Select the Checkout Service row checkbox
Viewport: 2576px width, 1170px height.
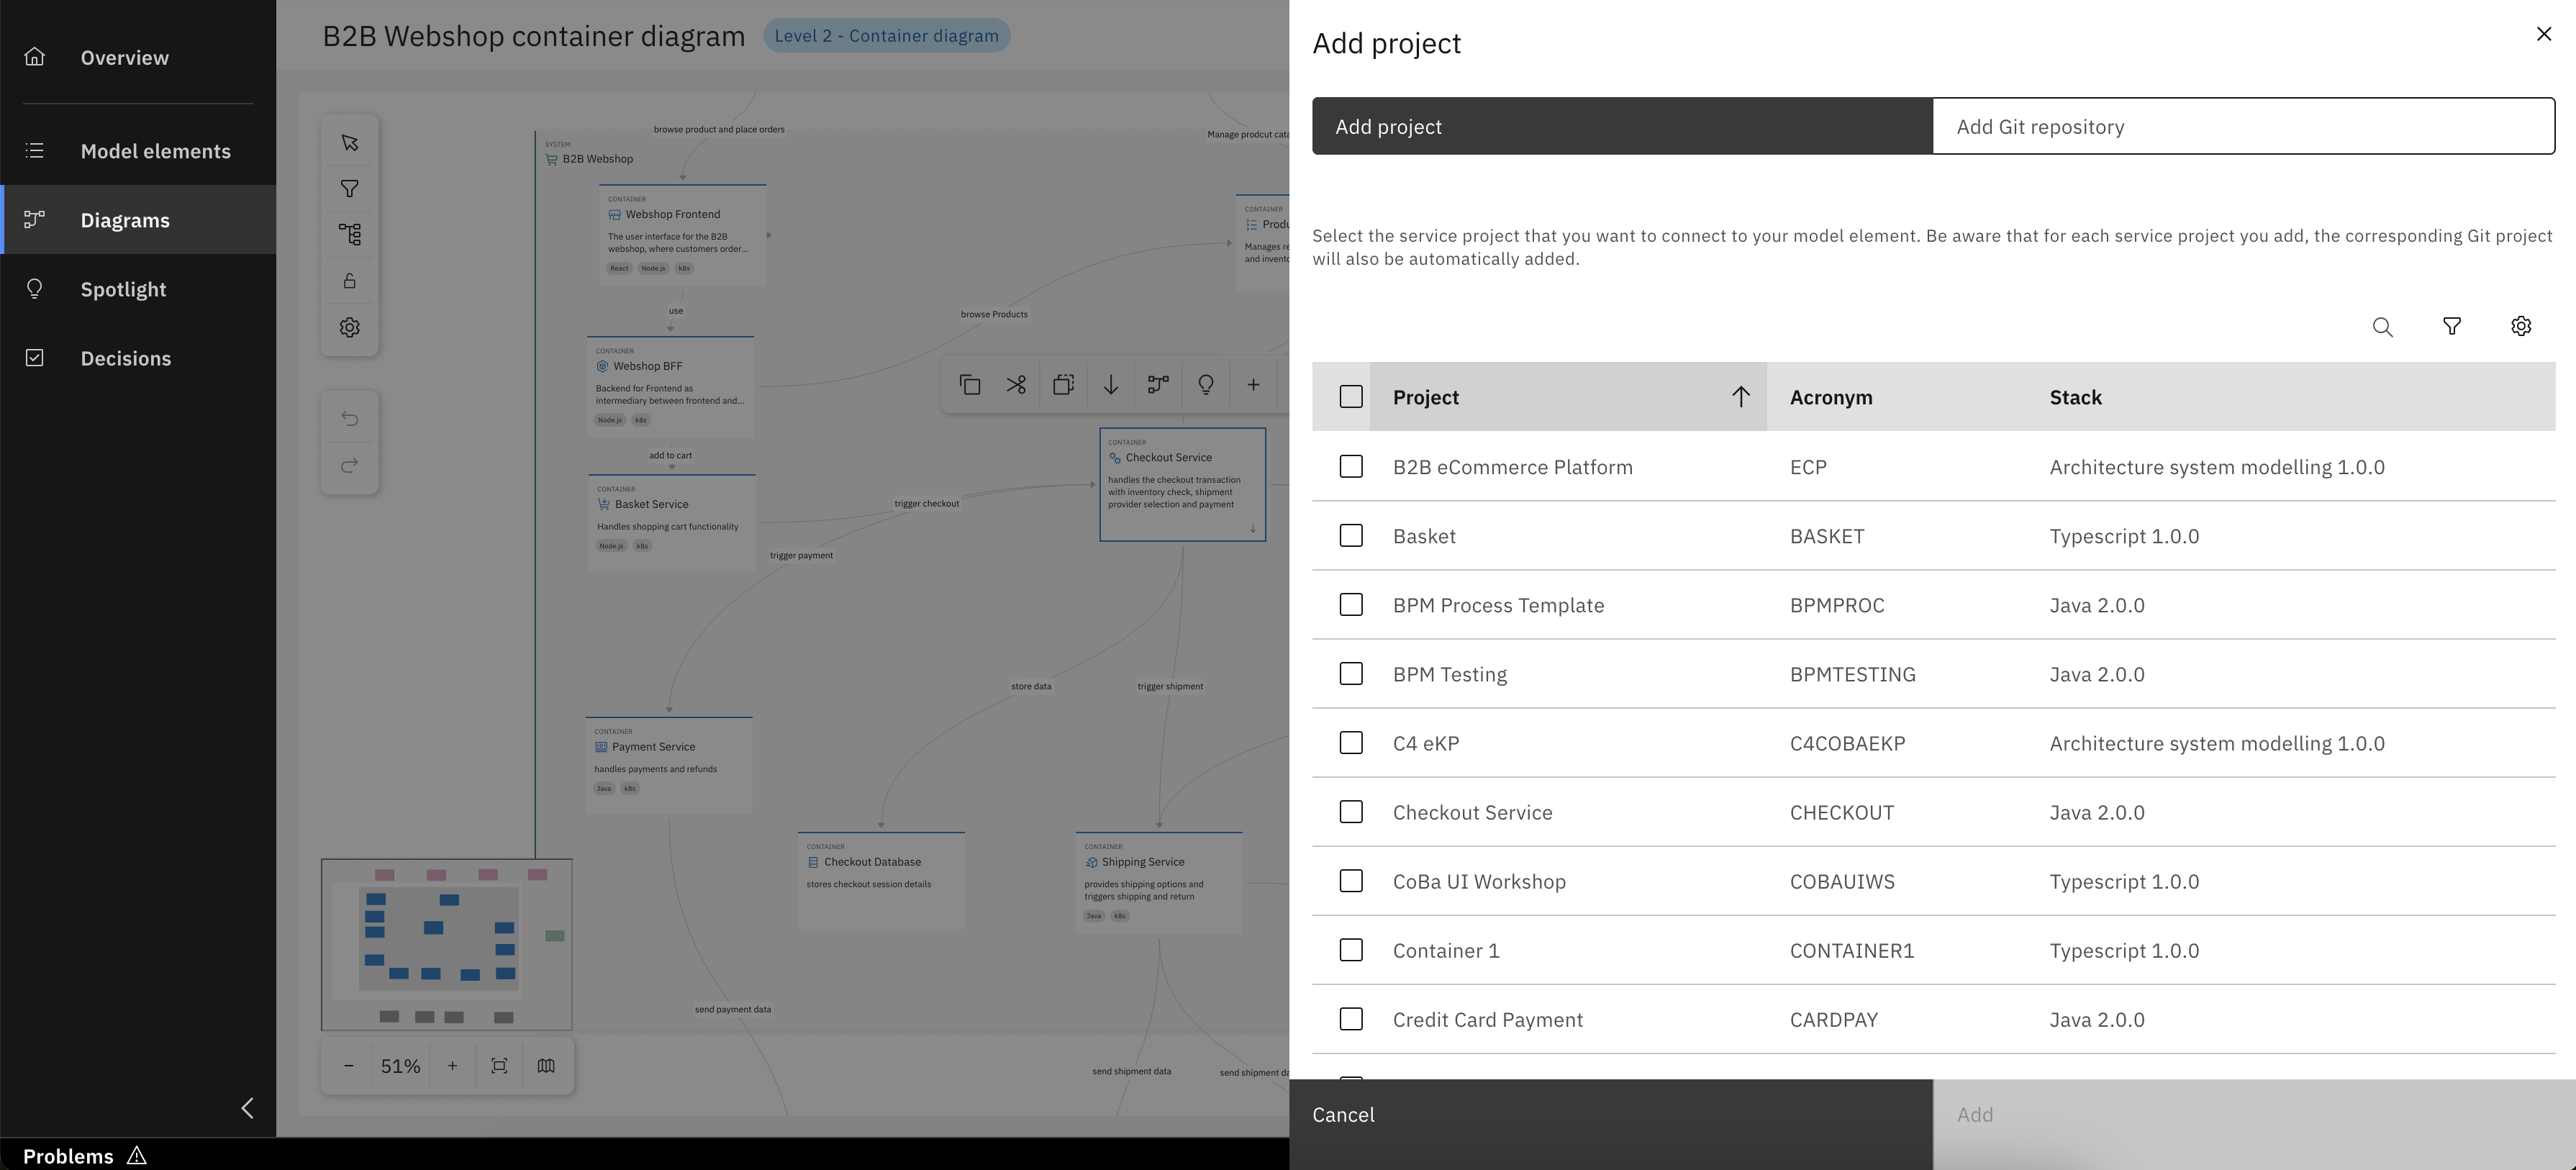pos(1350,812)
